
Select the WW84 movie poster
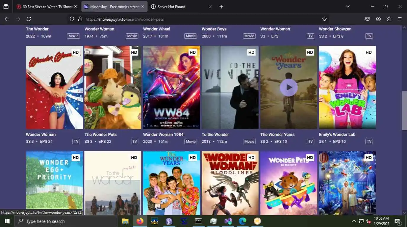point(172,87)
